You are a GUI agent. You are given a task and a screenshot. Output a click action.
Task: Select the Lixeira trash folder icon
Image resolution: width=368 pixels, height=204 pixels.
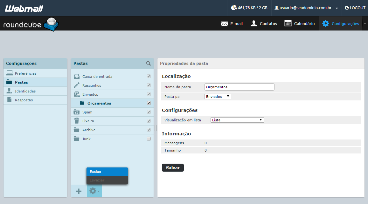click(x=77, y=121)
